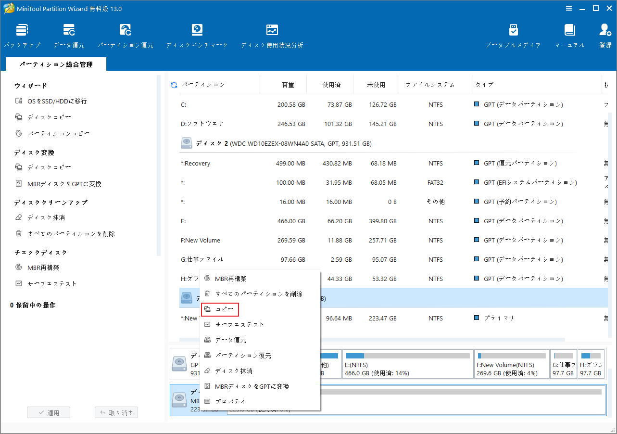Viewport: 617px width, 434px height.
Task: Start ディスクベンチマーク (Disk Benchmark)
Action: point(197,35)
